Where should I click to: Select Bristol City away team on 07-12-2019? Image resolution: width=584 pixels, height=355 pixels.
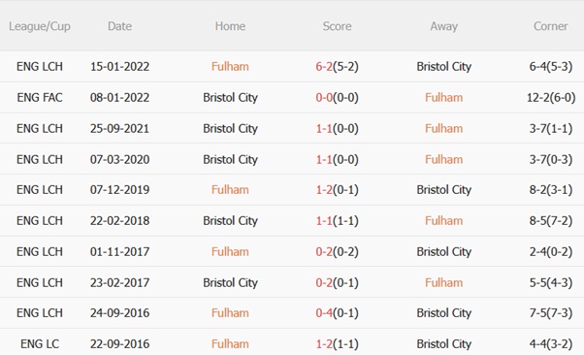click(x=444, y=190)
